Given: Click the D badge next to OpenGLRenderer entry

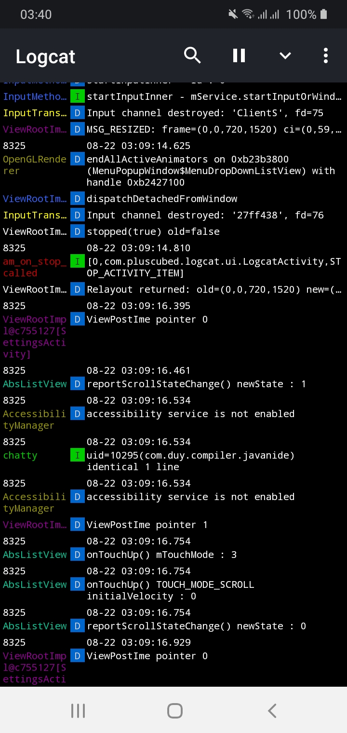Looking at the screenshot, I should [77, 159].
